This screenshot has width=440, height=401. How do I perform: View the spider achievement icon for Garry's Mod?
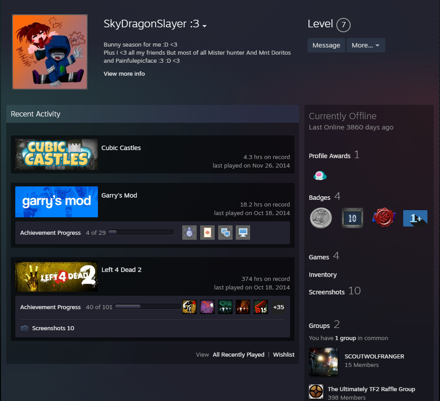coord(189,233)
